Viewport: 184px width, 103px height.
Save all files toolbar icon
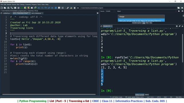[12, 8]
